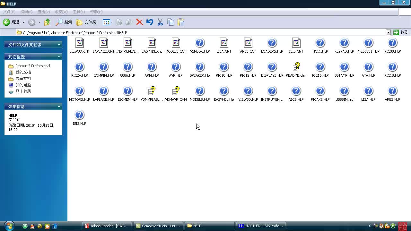Select the SPEAKER.hlp help file
Screen dimensions: 411x231
click(x=200, y=67)
